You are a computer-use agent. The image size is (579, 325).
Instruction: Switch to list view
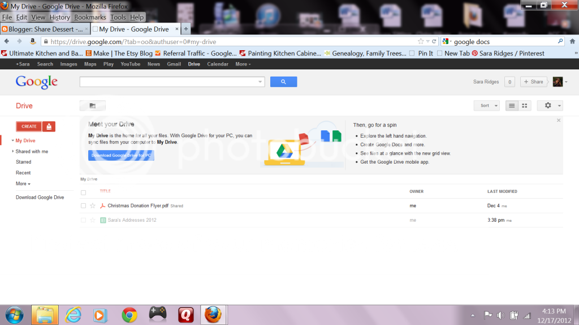click(x=512, y=106)
